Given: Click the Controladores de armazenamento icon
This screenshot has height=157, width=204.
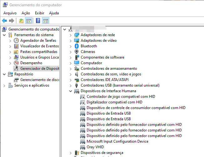Looking at the screenshot, I should coord(77,69).
